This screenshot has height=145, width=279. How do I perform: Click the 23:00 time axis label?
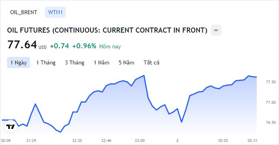[140, 141]
